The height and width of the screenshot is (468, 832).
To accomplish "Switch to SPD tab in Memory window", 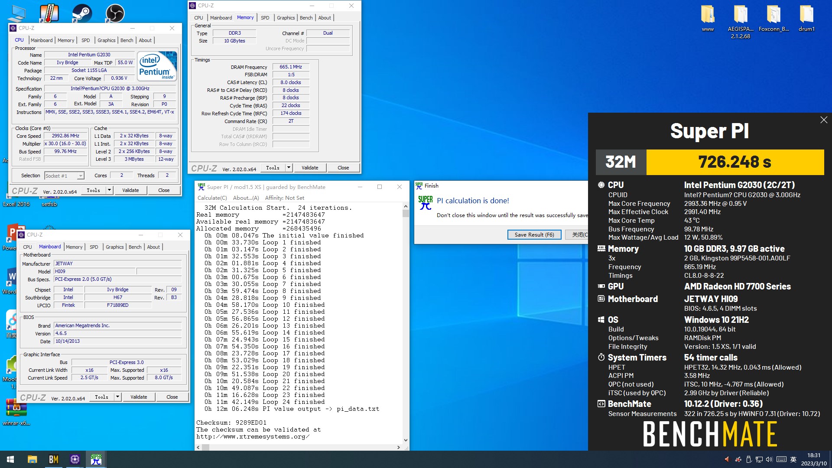I will tap(265, 18).
